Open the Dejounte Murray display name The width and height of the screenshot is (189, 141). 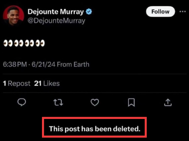(56, 12)
